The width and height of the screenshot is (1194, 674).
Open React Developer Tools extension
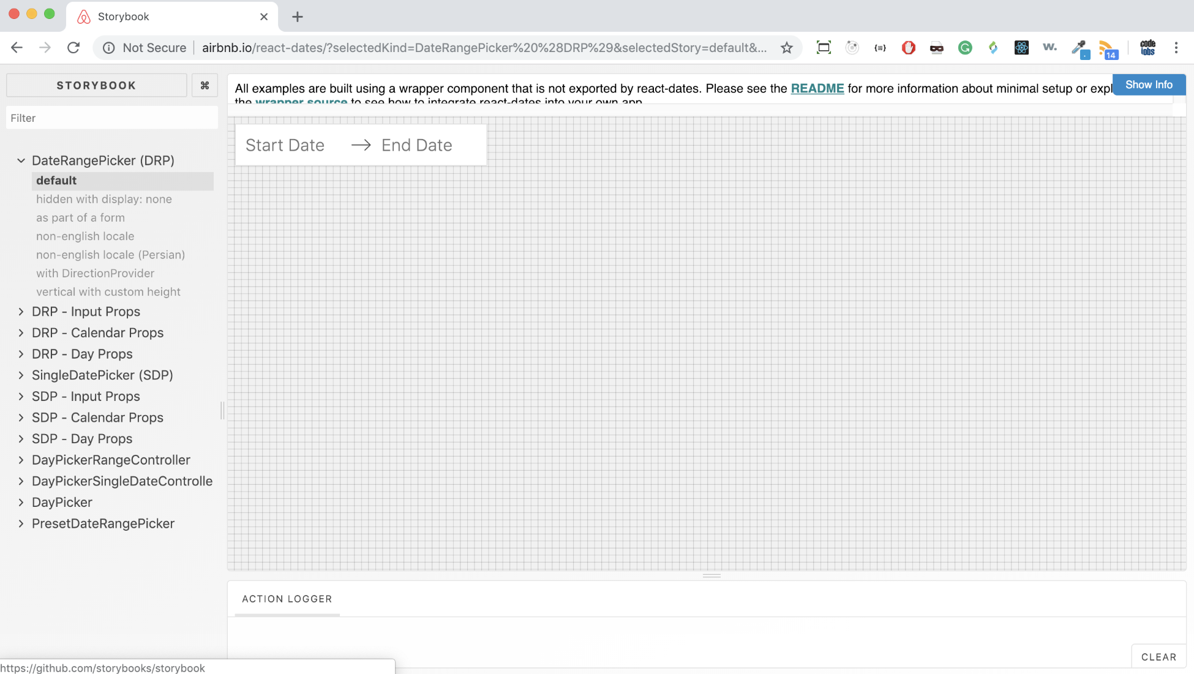point(1021,48)
